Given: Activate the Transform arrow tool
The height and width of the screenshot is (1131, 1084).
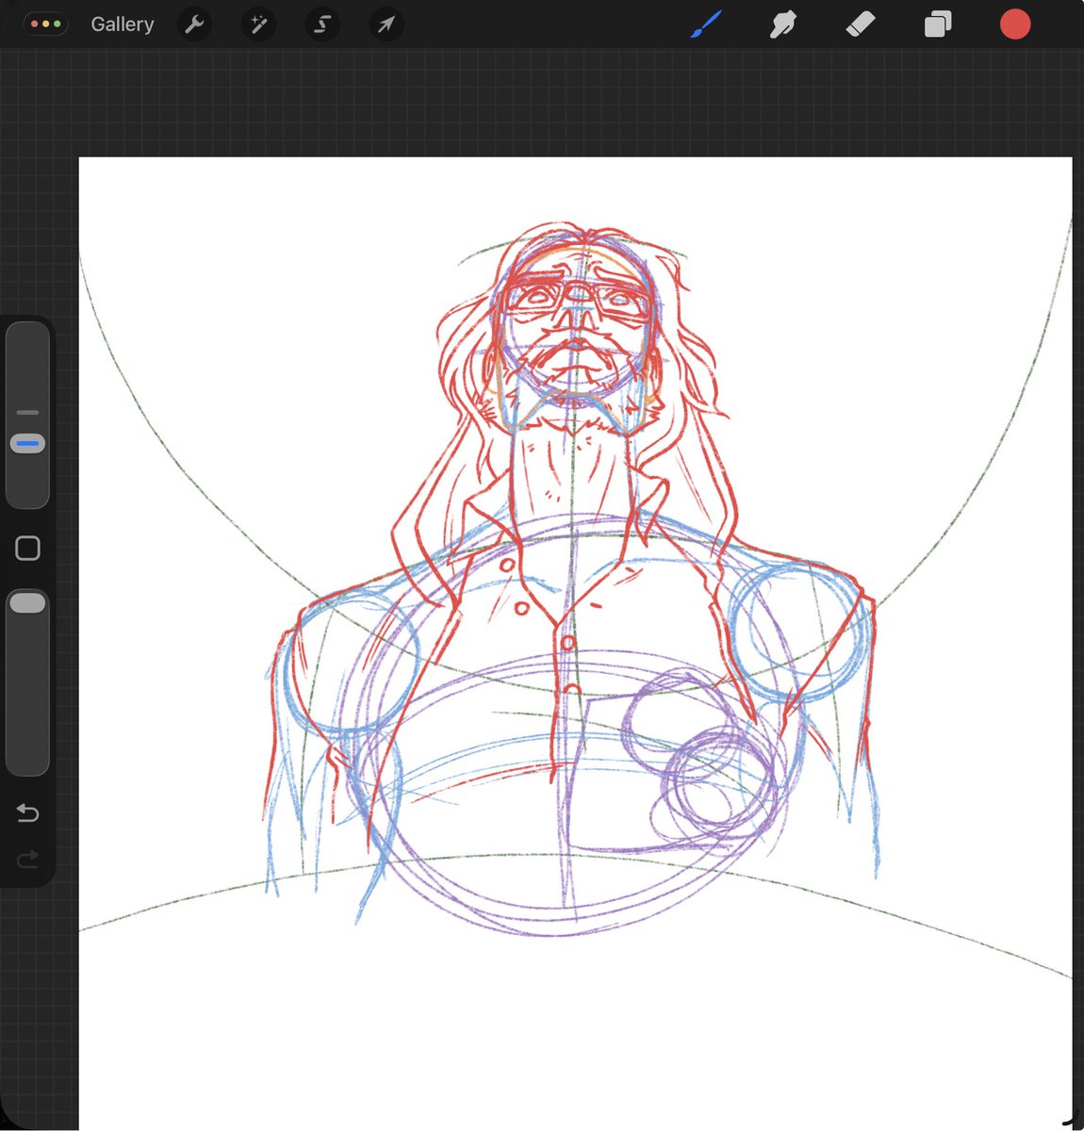Looking at the screenshot, I should (x=386, y=25).
